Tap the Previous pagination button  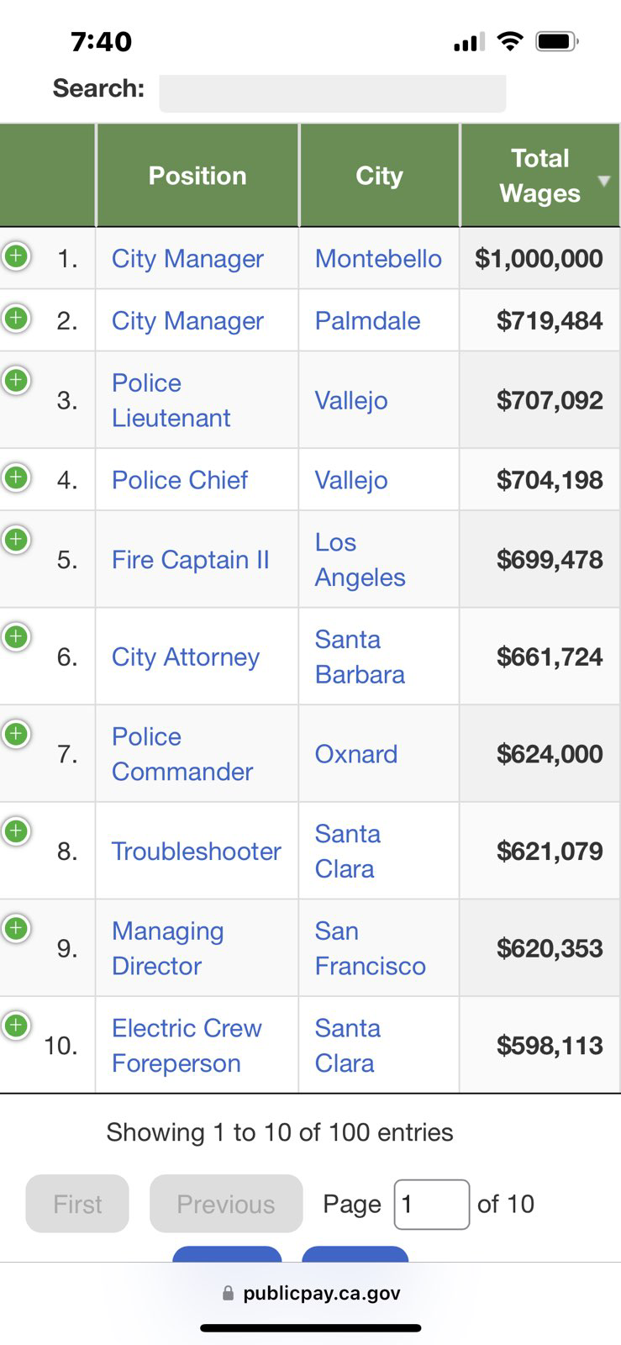click(226, 1204)
